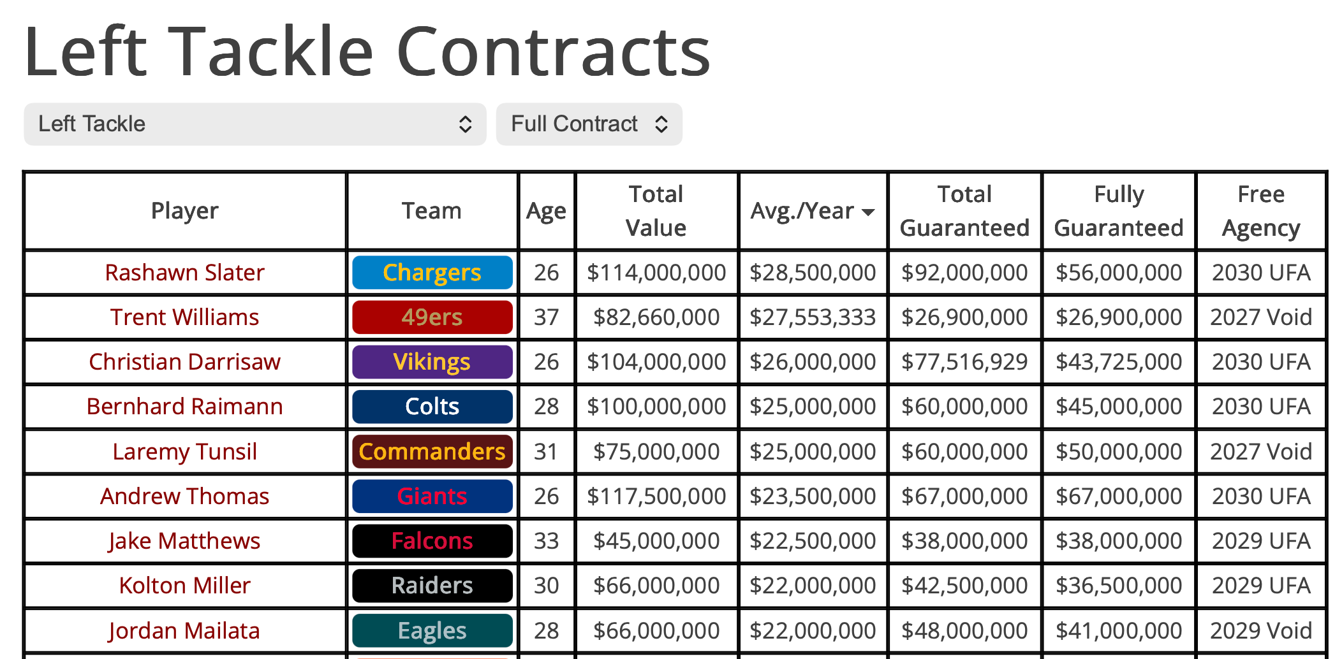The image size is (1335, 659).
Task: Click the Commanders team badge
Action: coord(432,452)
